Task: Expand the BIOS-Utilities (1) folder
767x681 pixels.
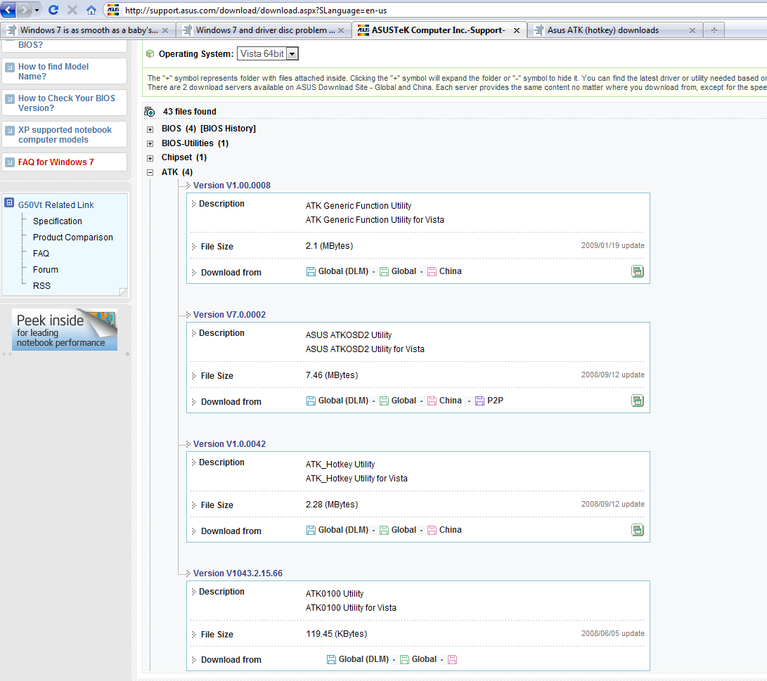Action: pyautogui.click(x=150, y=144)
